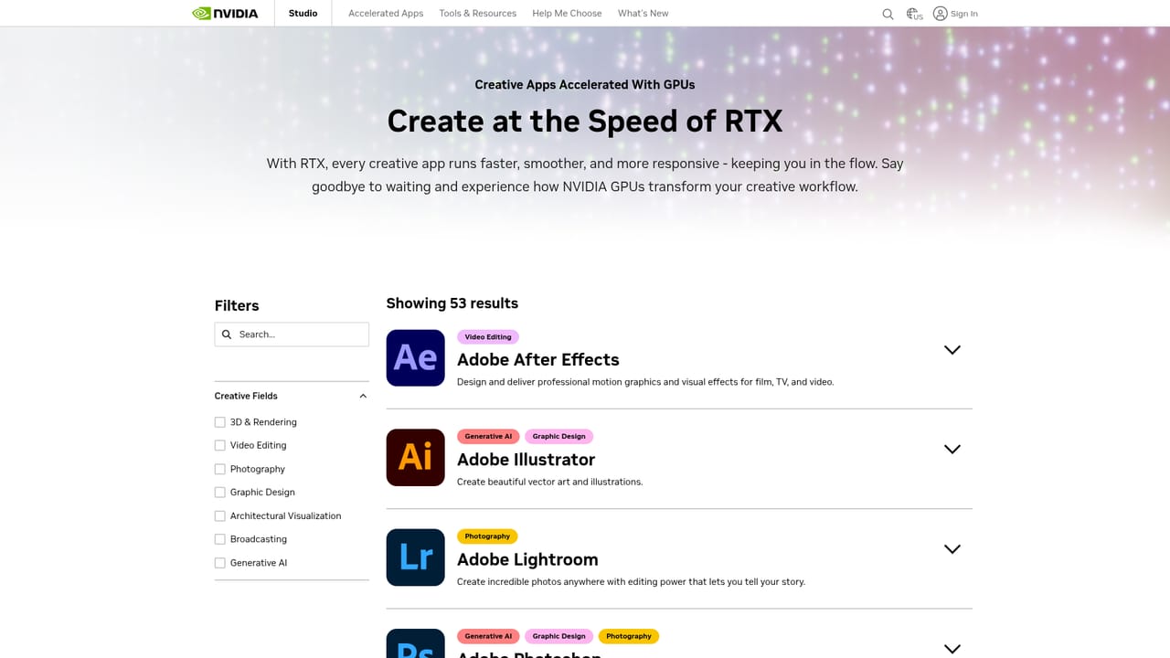Toggle the Broadcasting filter checkbox

219,539
